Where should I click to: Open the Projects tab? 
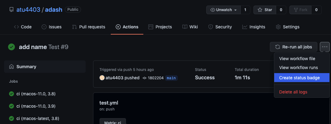click(160, 27)
